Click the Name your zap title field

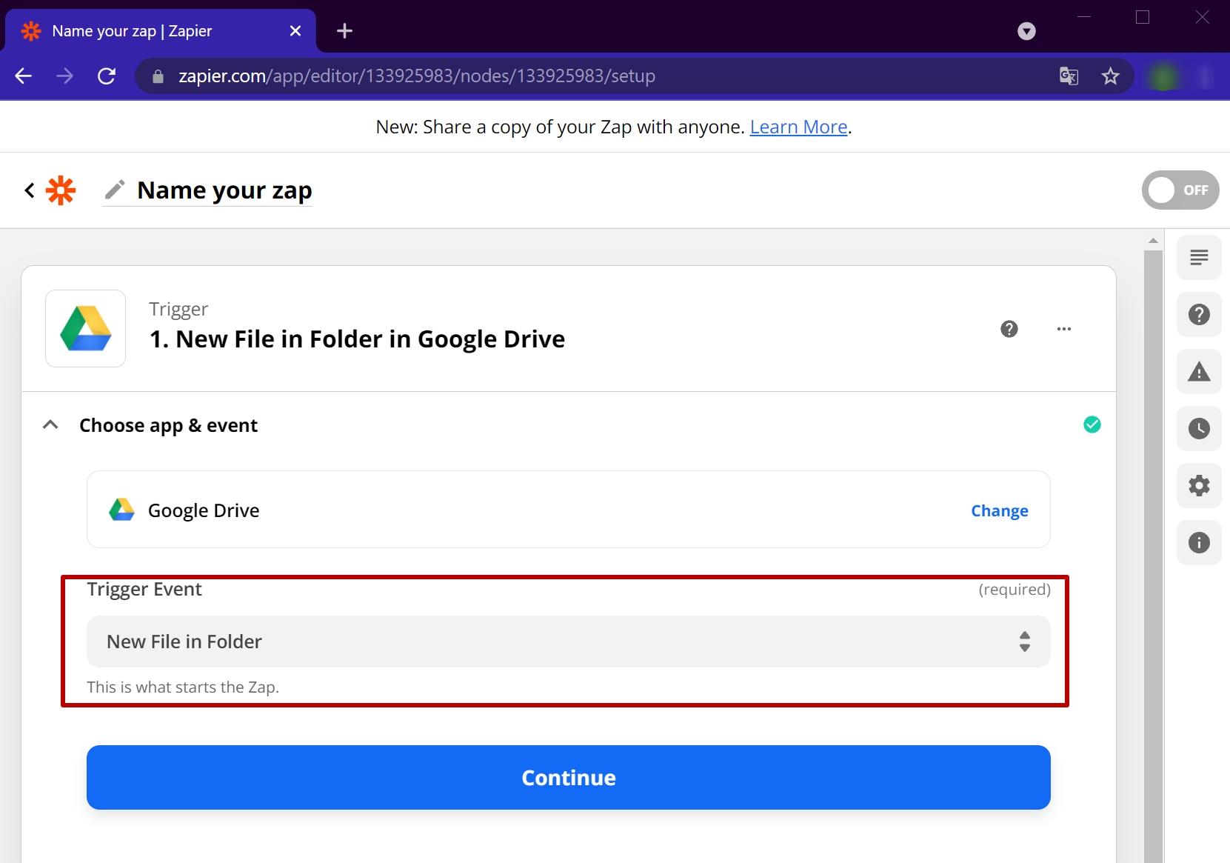coord(224,190)
